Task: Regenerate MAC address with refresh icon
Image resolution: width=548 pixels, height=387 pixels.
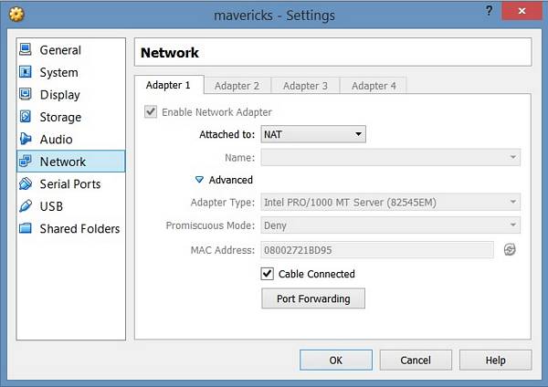Action: click(x=510, y=249)
